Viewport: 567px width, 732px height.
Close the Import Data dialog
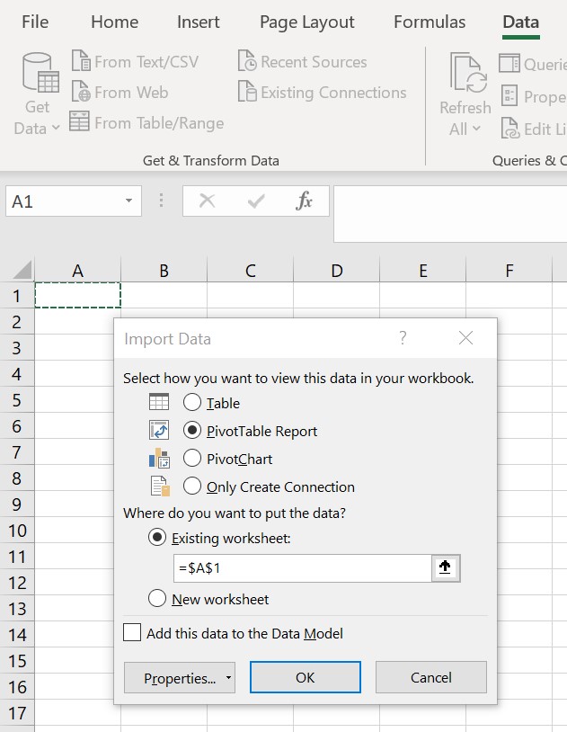[x=465, y=338]
